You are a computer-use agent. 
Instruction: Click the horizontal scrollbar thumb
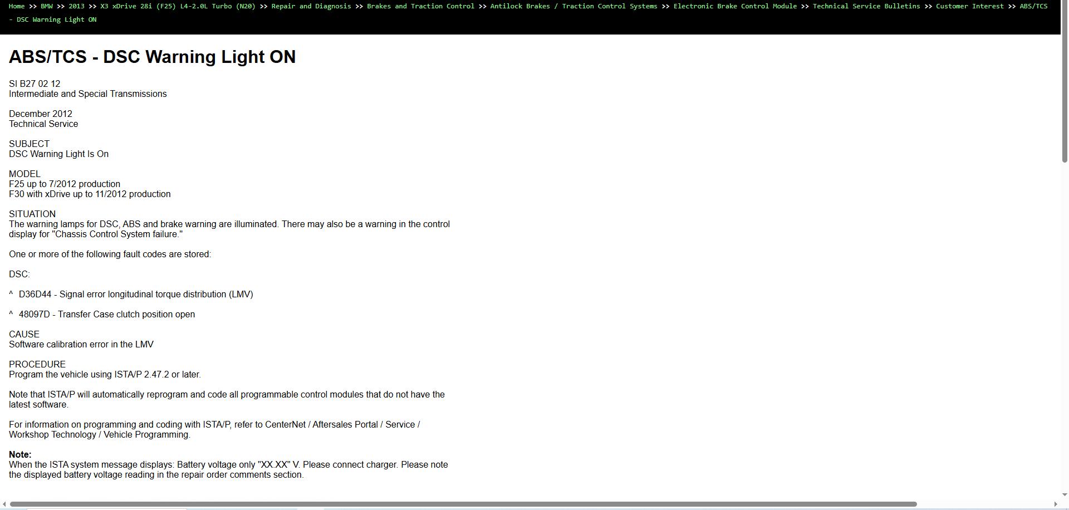pos(463,504)
